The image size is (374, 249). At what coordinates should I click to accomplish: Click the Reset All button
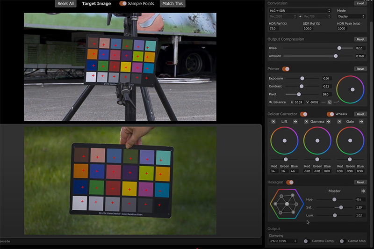65,4
